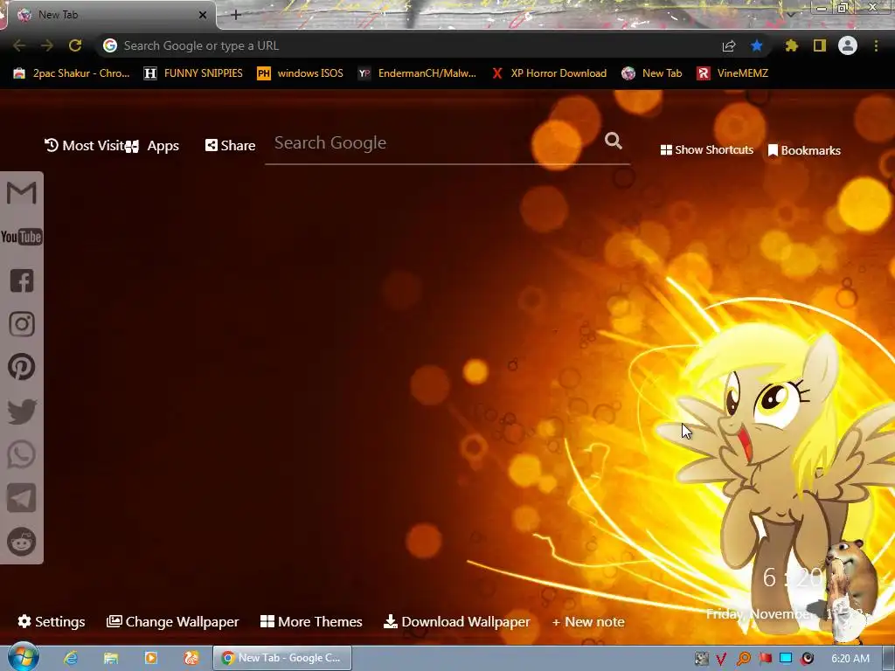The height and width of the screenshot is (671, 895).
Task: Open Chrome three-dot menu
Action: [x=876, y=45]
